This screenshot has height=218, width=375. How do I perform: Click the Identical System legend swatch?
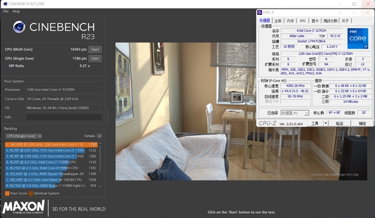pyautogui.click(x=30, y=193)
